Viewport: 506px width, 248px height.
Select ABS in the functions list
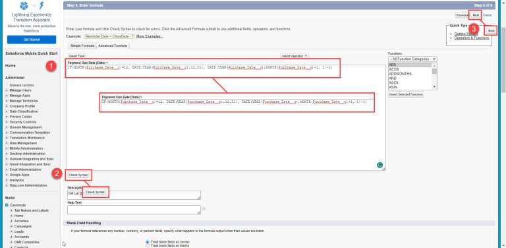pos(410,65)
